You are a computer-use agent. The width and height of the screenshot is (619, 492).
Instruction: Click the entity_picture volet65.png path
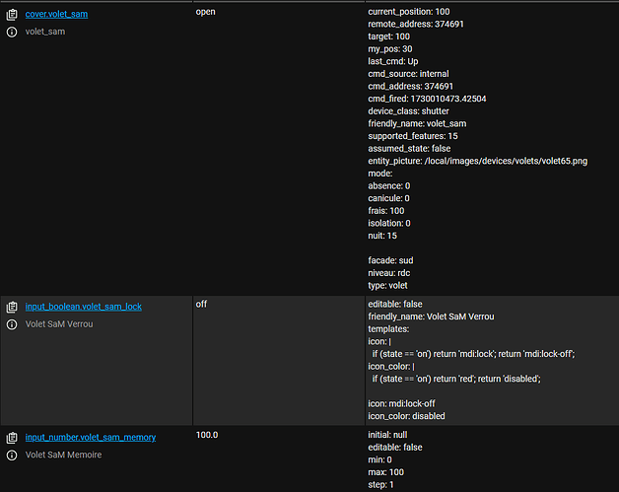(x=506, y=161)
